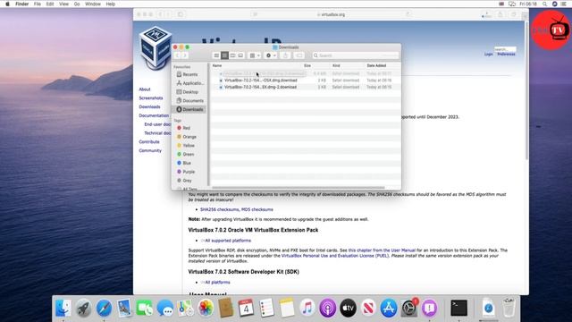
Task: Switch Finder window to gallery view
Action: pyautogui.click(x=240, y=55)
